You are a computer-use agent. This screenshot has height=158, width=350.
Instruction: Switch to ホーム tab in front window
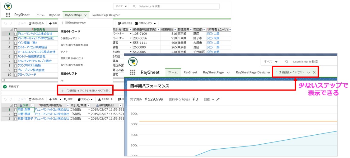point(173,72)
